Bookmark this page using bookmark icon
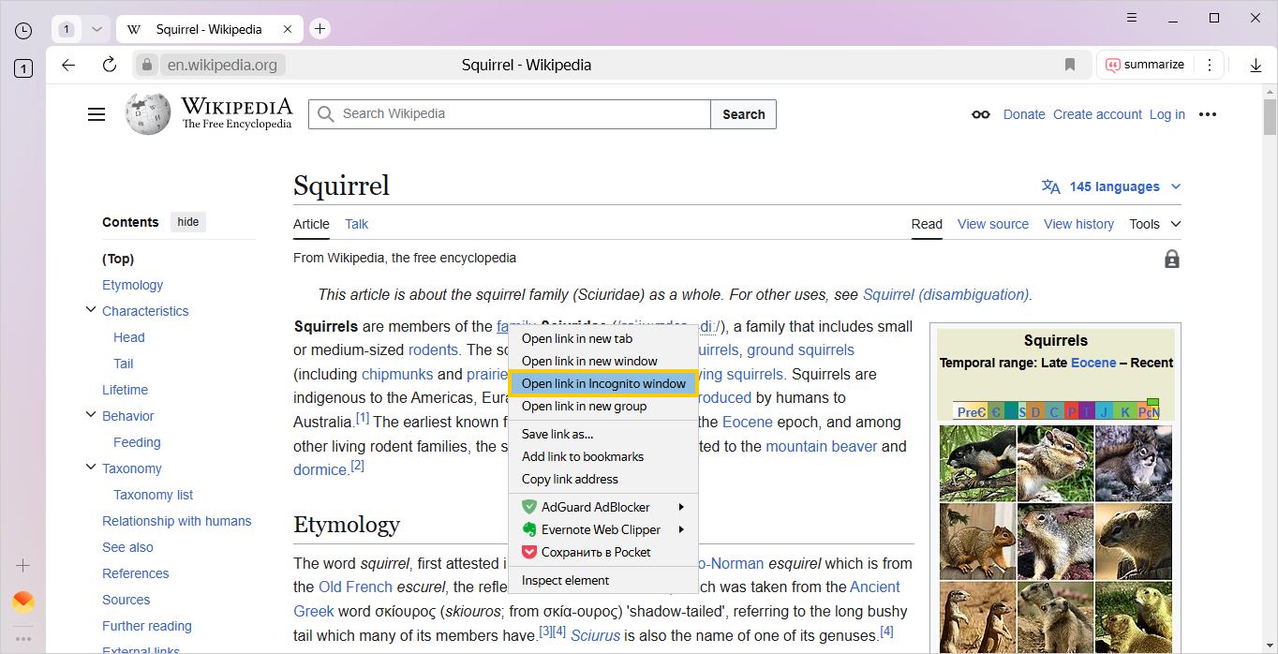Viewport: 1278px width, 654px height. (x=1070, y=65)
